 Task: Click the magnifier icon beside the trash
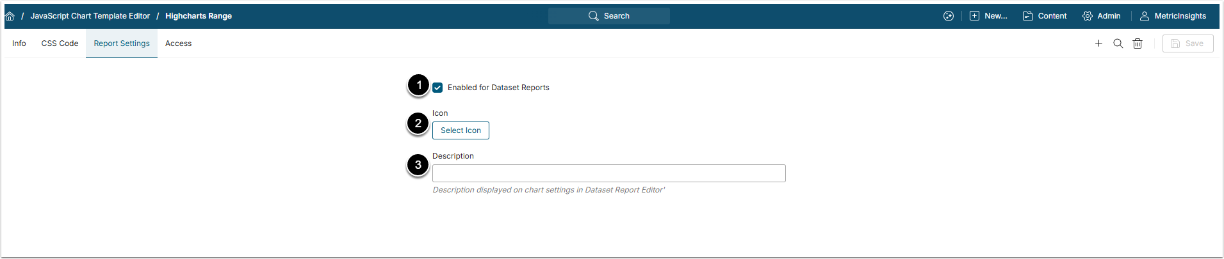click(1118, 43)
